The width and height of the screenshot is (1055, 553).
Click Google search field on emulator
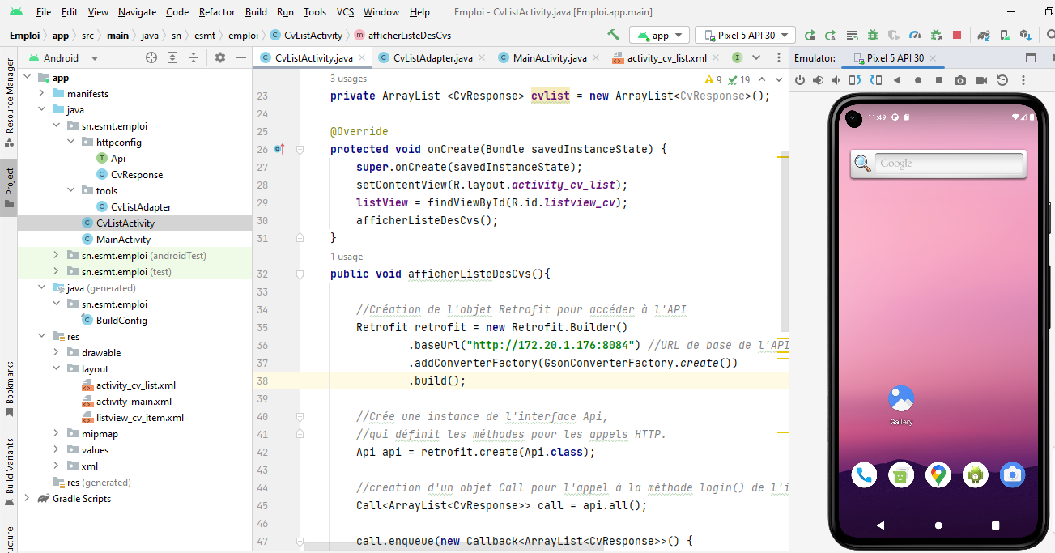(x=950, y=164)
